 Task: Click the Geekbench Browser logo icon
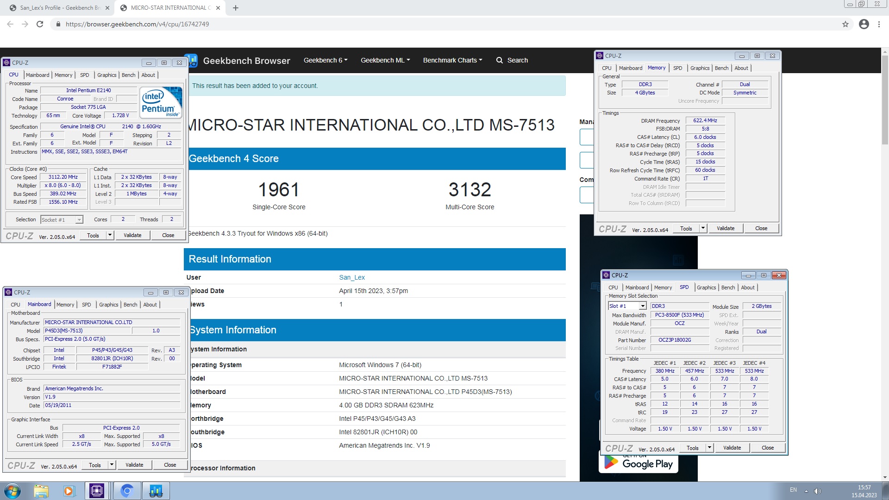(193, 61)
